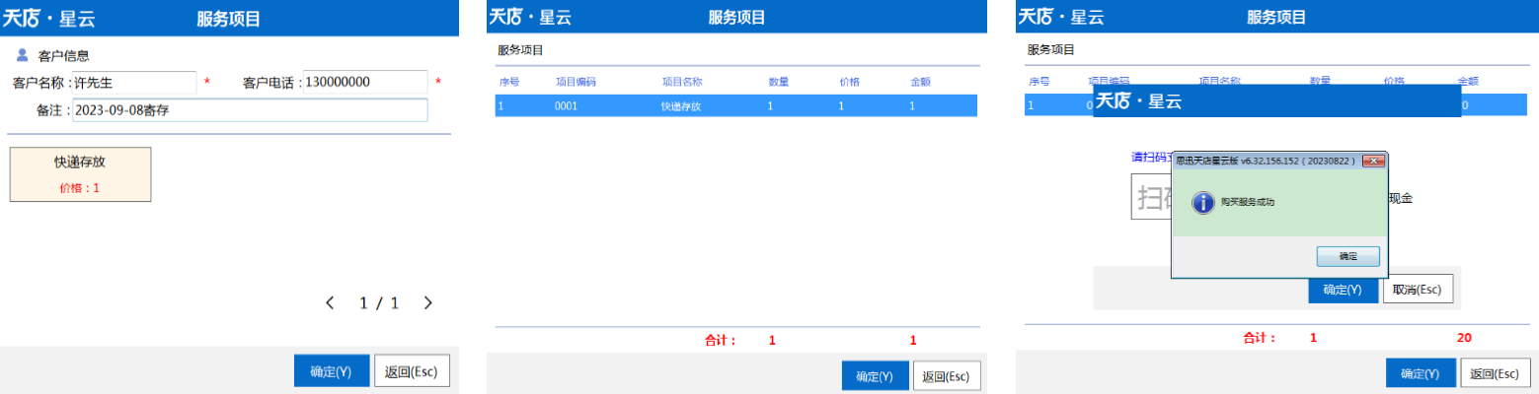Close the 思迅天店星云版 message dialog
The width and height of the screenshot is (1539, 394).
(1372, 161)
